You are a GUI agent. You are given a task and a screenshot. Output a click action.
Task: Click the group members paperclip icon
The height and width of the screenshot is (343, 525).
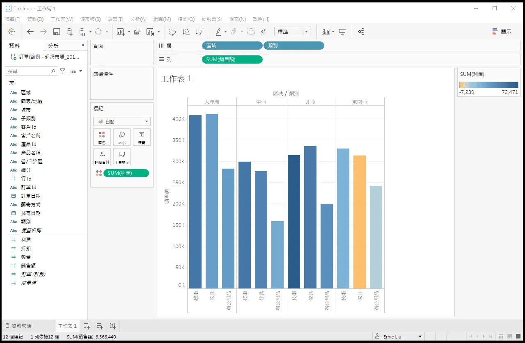tap(234, 32)
